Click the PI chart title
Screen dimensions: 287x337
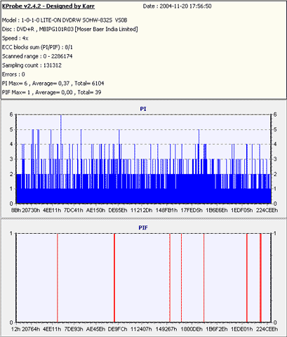tap(143, 109)
